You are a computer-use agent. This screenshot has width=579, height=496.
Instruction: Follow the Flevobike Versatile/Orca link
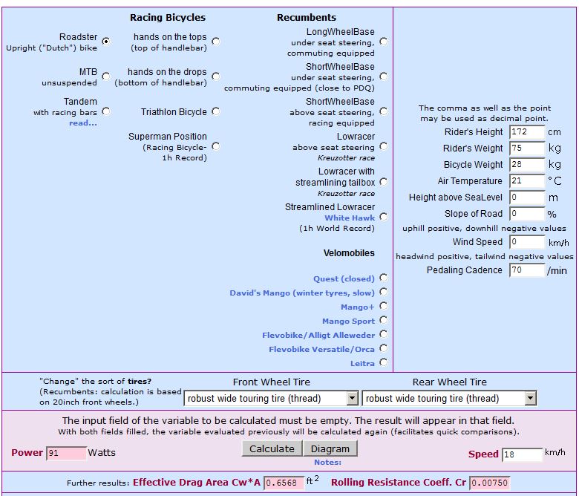(x=321, y=350)
